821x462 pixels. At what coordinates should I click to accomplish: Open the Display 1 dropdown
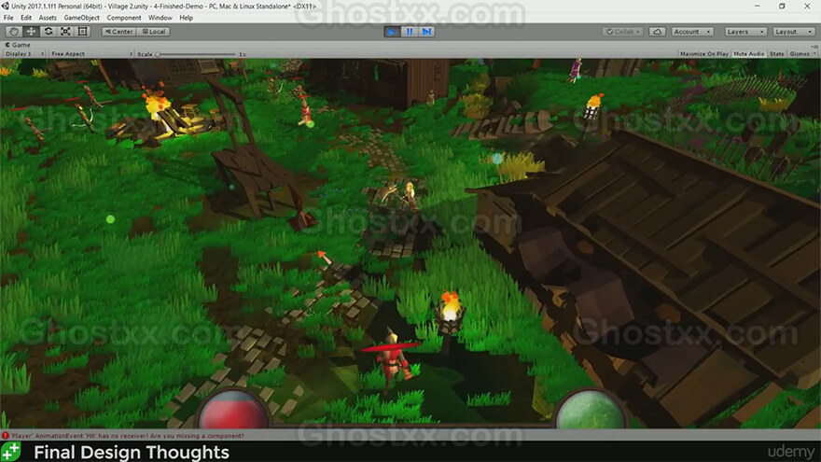[x=24, y=54]
